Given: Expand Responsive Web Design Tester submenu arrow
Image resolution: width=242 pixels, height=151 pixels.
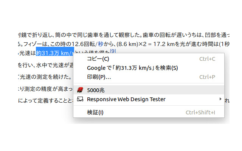Looking at the screenshot, I should (x=220, y=99).
